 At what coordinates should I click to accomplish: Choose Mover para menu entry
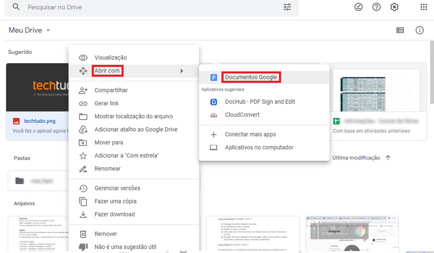coord(134,143)
